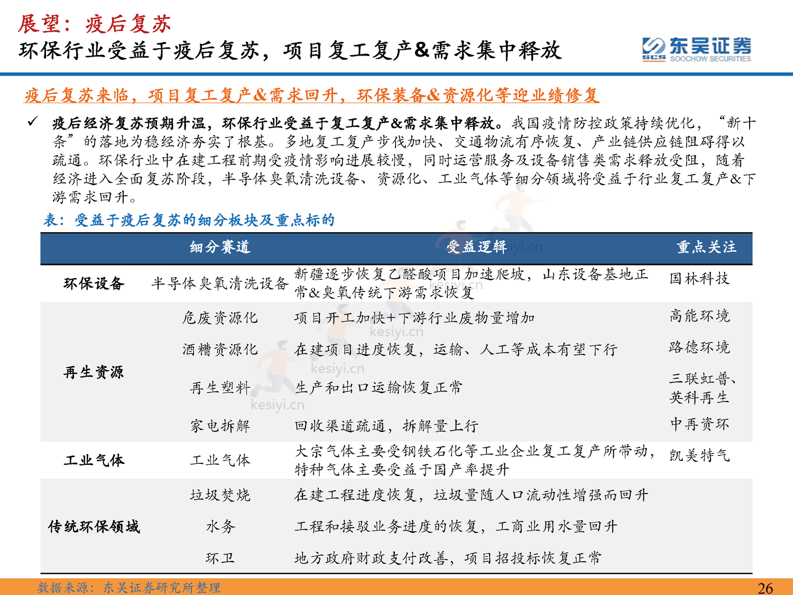793x595 pixels.
Task: Select cell '项目开工加快+下游行业废物量增加'
Action: tap(414, 317)
